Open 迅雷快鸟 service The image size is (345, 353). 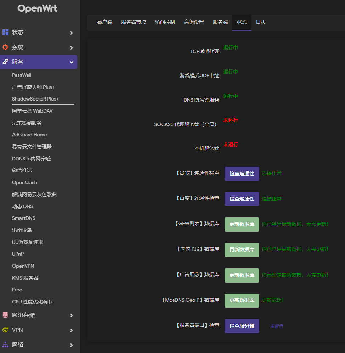[x=22, y=230]
